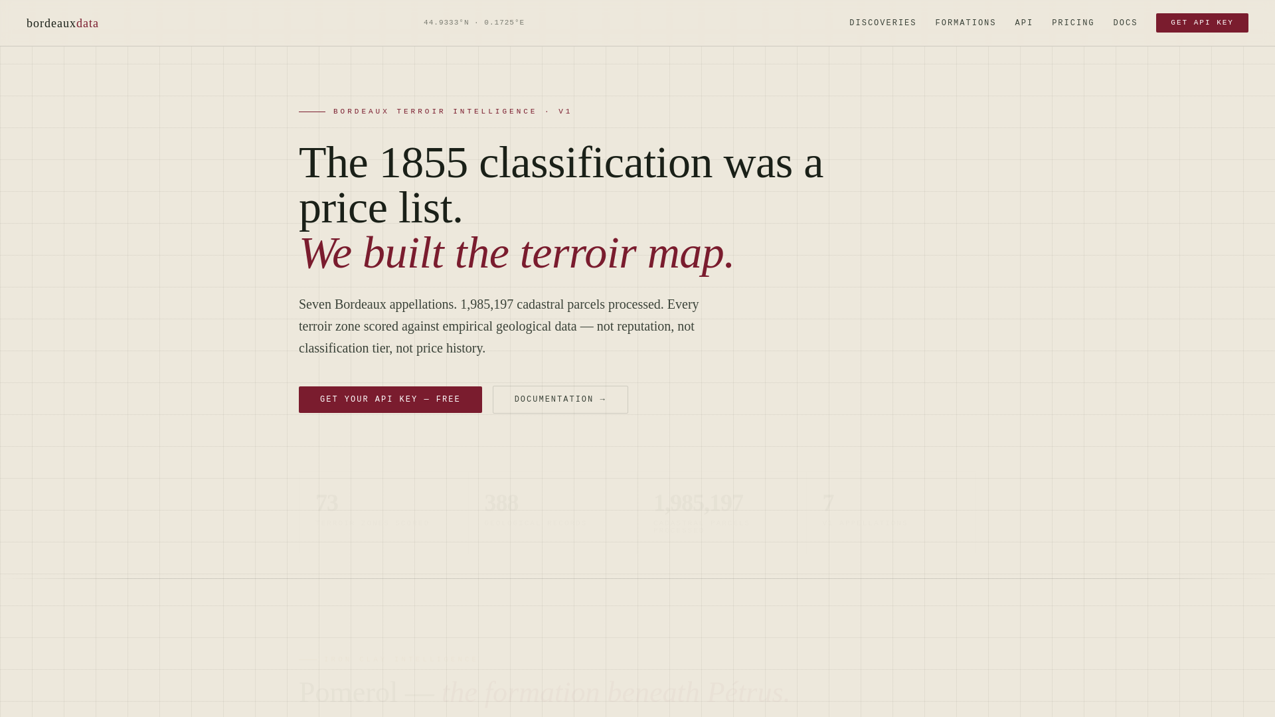Click the 7 appellations stat
This screenshot has width=1275, height=717.
coord(863,510)
